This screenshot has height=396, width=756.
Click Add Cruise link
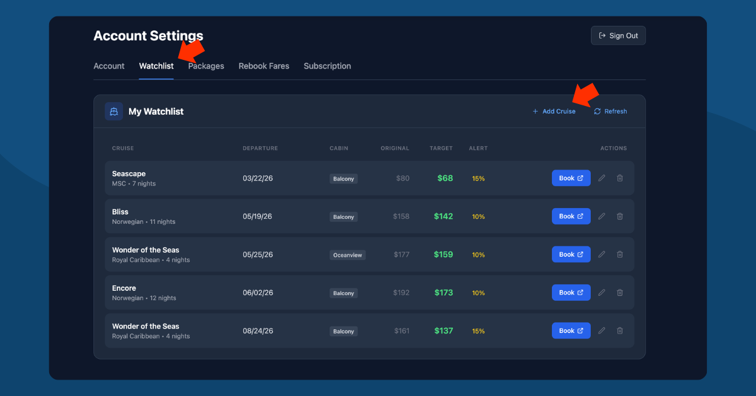pyautogui.click(x=554, y=112)
